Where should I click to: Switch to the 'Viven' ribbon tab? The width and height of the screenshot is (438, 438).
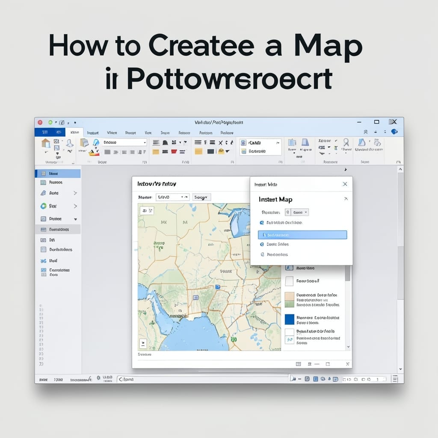[112, 133]
